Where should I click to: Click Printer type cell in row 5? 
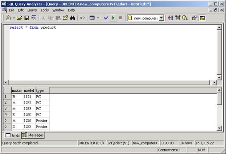(42, 121)
